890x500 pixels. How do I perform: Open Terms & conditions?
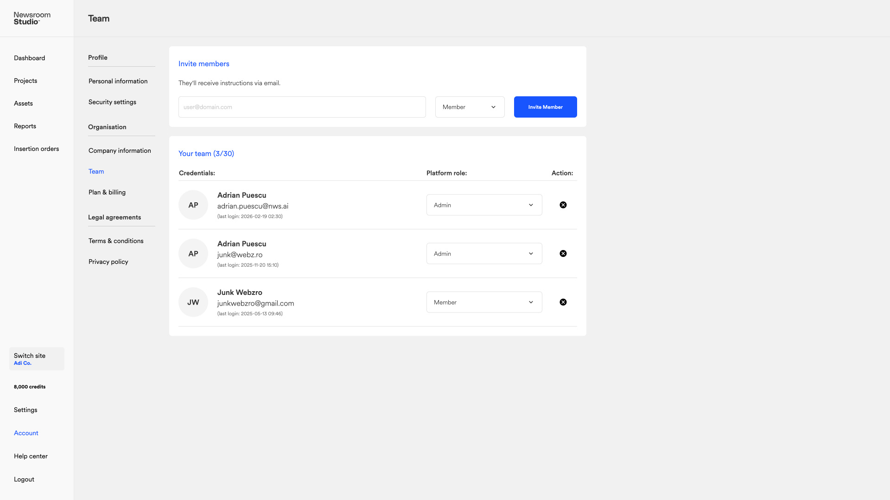coord(116,241)
